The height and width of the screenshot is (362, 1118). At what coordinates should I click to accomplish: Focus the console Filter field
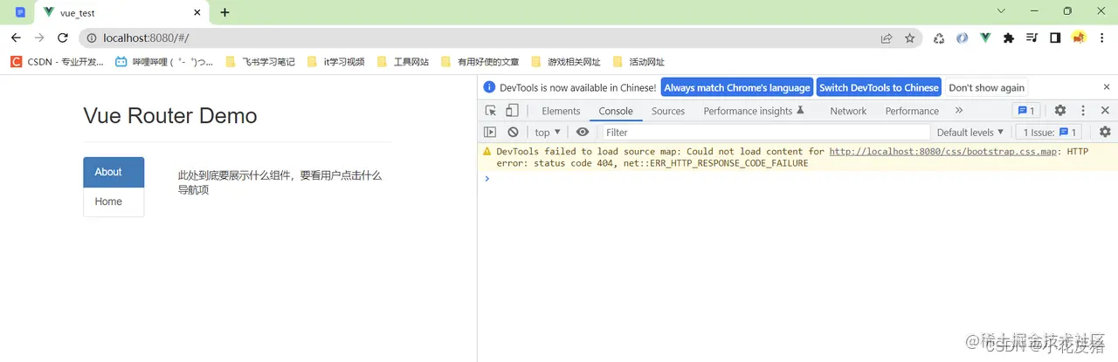766,132
